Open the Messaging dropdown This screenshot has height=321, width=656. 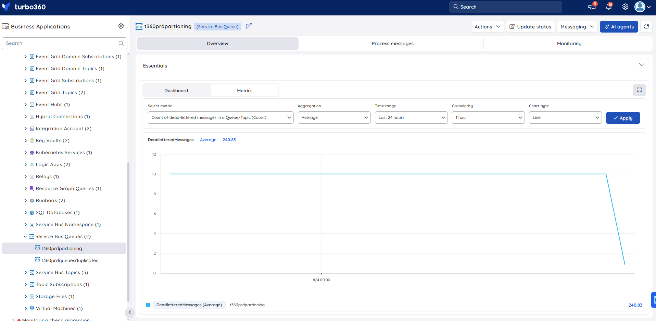click(x=577, y=27)
